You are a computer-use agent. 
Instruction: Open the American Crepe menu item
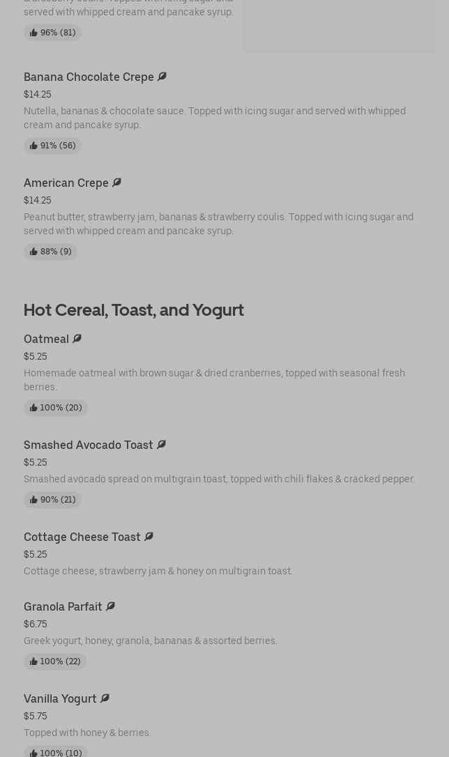tap(66, 183)
